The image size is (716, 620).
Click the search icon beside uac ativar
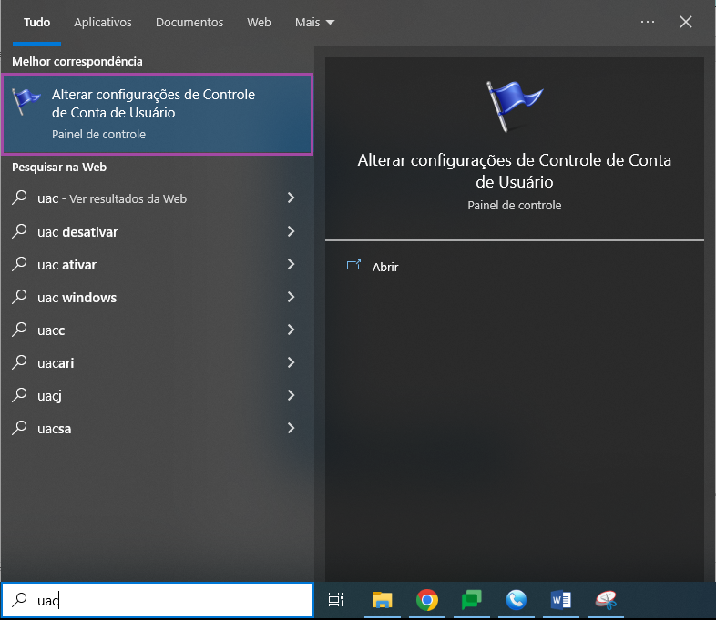click(x=19, y=264)
